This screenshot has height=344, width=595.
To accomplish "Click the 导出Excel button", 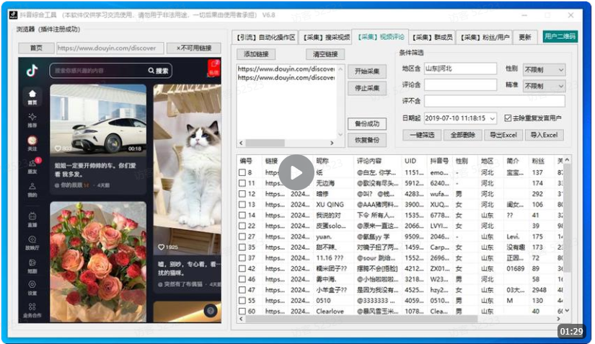I will tap(503, 135).
